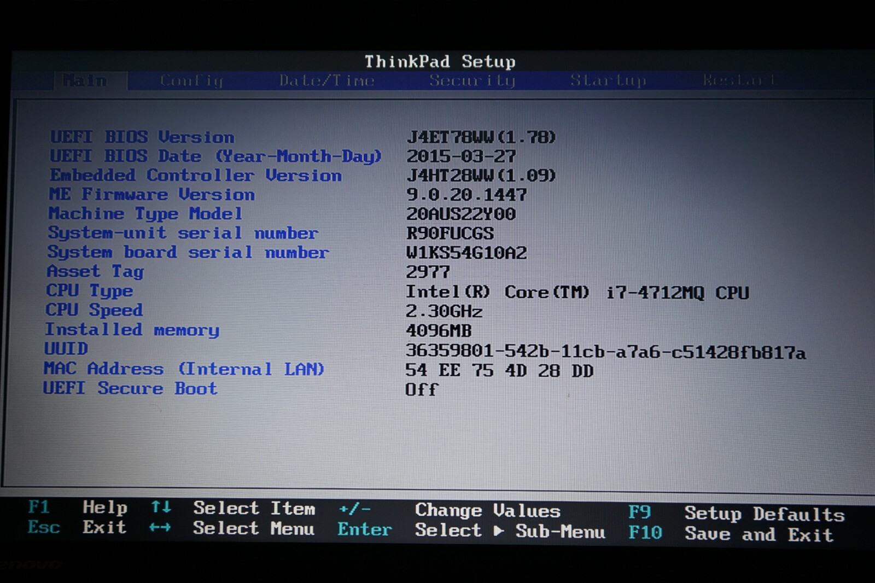Click the +/- key hint
875x583 pixels.
tap(354, 509)
